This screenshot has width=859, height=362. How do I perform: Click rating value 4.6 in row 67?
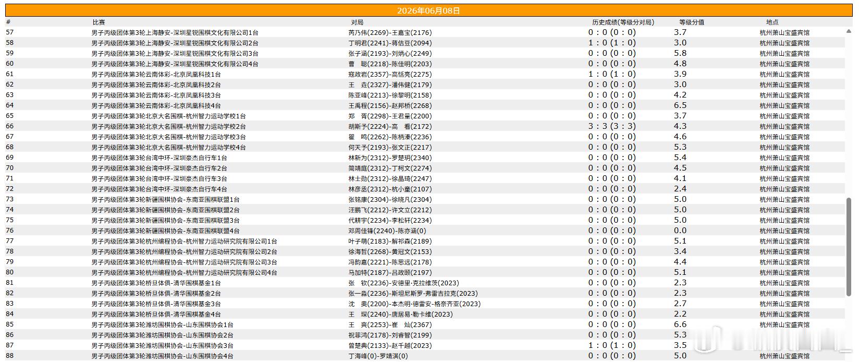click(x=680, y=137)
